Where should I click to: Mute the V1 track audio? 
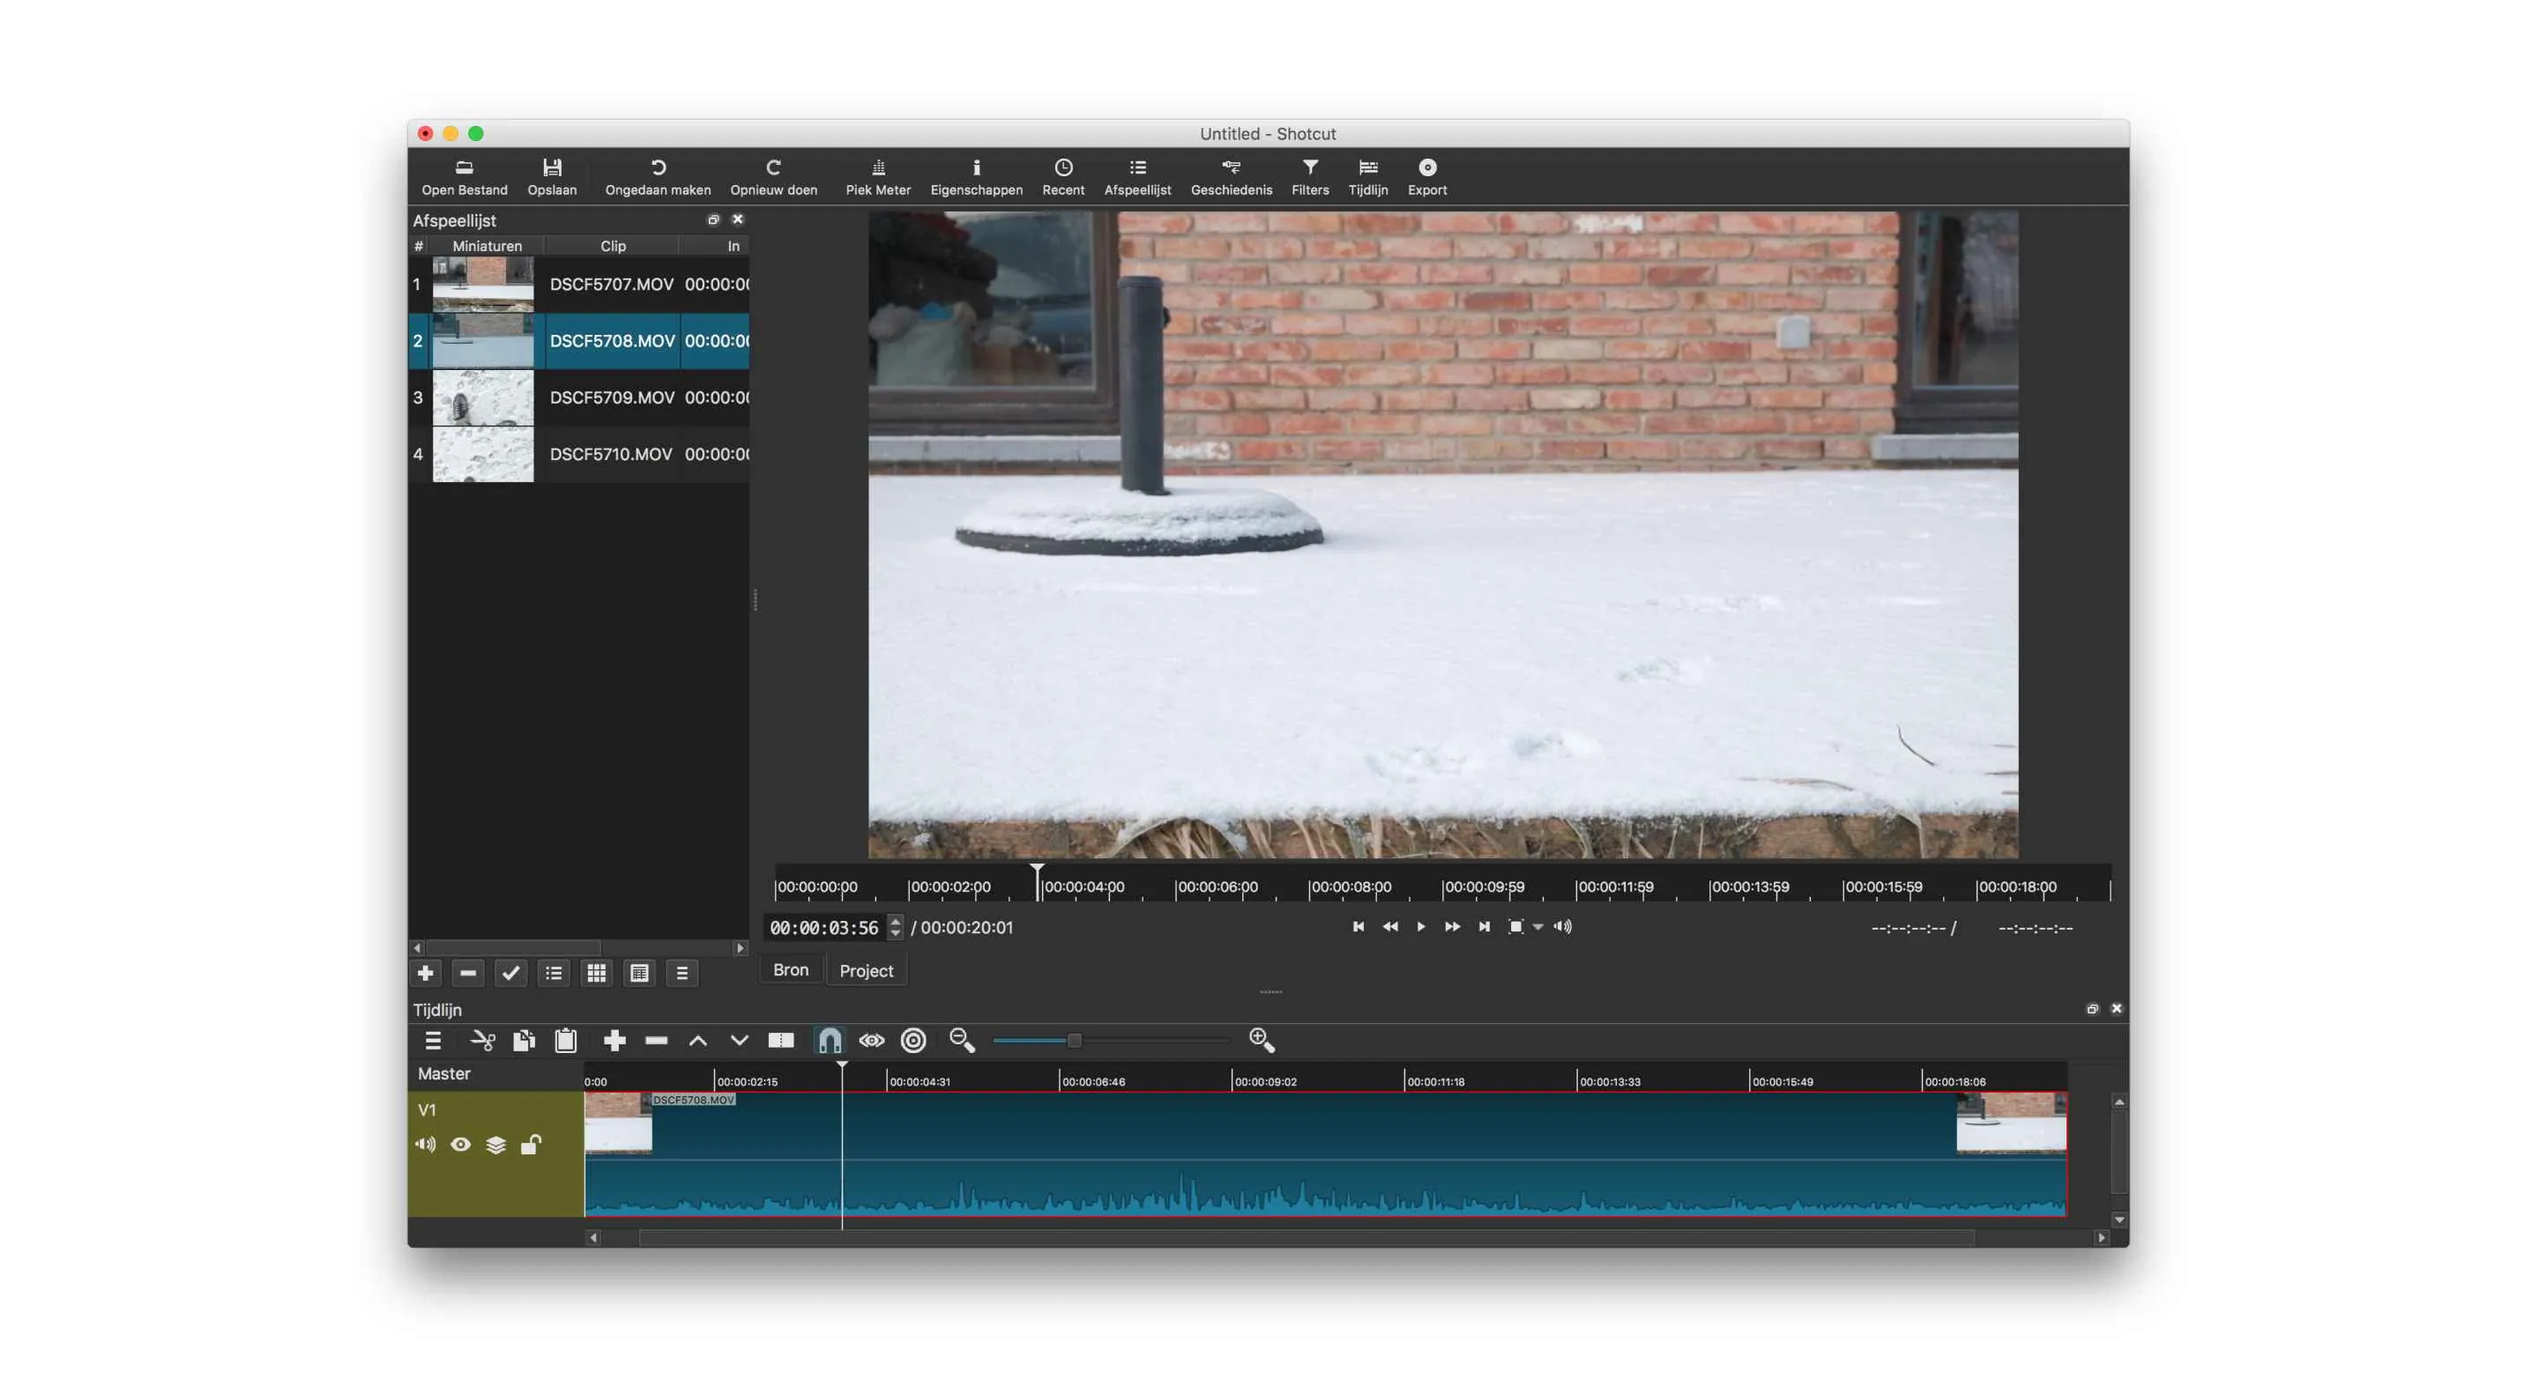coord(425,1145)
